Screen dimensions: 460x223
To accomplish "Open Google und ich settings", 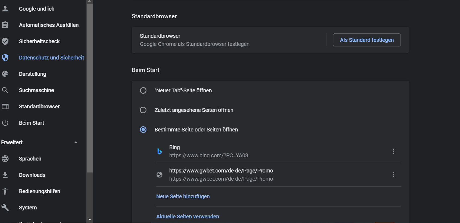I will [37, 9].
